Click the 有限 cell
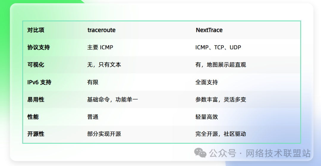321x166 pixels. 93,82
